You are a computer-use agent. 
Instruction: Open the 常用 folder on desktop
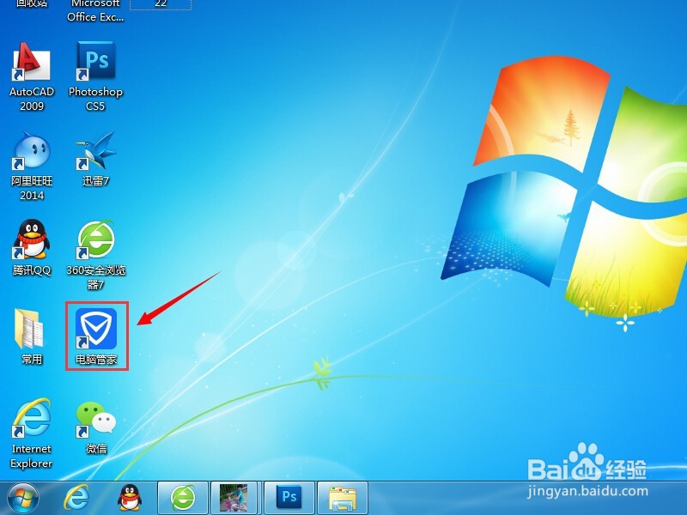pyautogui.click(x=32, y=336)
